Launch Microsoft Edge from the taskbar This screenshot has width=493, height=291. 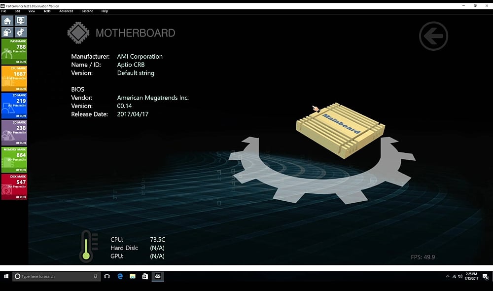tap(120, 276)
